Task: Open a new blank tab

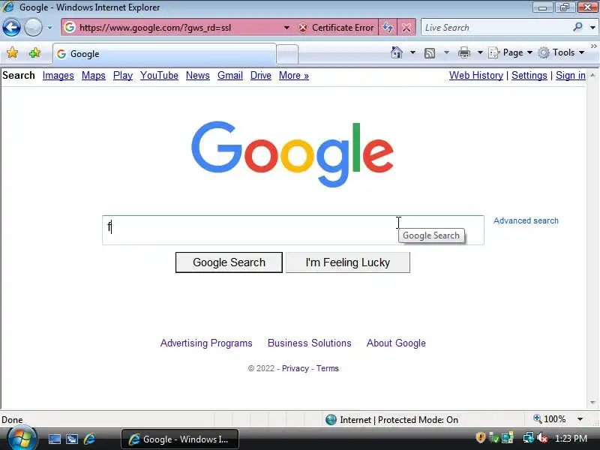Action: (x=287, y=54)
